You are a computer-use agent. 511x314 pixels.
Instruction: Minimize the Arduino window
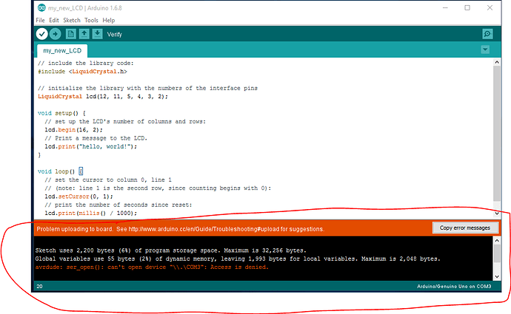pos(445,8)
